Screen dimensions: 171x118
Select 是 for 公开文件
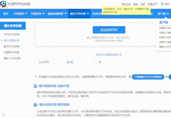pos(68,62)
